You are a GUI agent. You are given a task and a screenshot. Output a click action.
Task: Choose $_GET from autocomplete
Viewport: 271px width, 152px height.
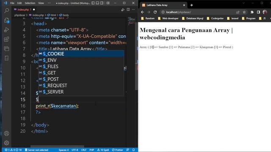point(81,73)
